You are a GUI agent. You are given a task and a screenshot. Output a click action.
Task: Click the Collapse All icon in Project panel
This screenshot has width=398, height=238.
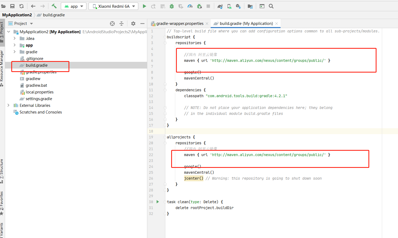(x=121, y=24)
